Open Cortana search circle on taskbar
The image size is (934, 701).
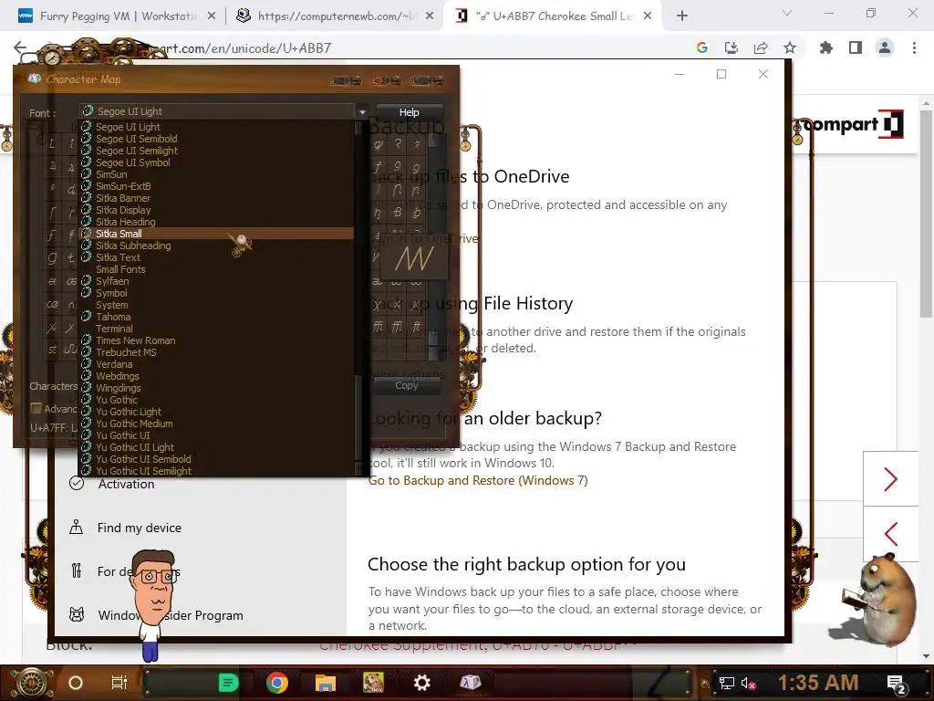point(76,683)
